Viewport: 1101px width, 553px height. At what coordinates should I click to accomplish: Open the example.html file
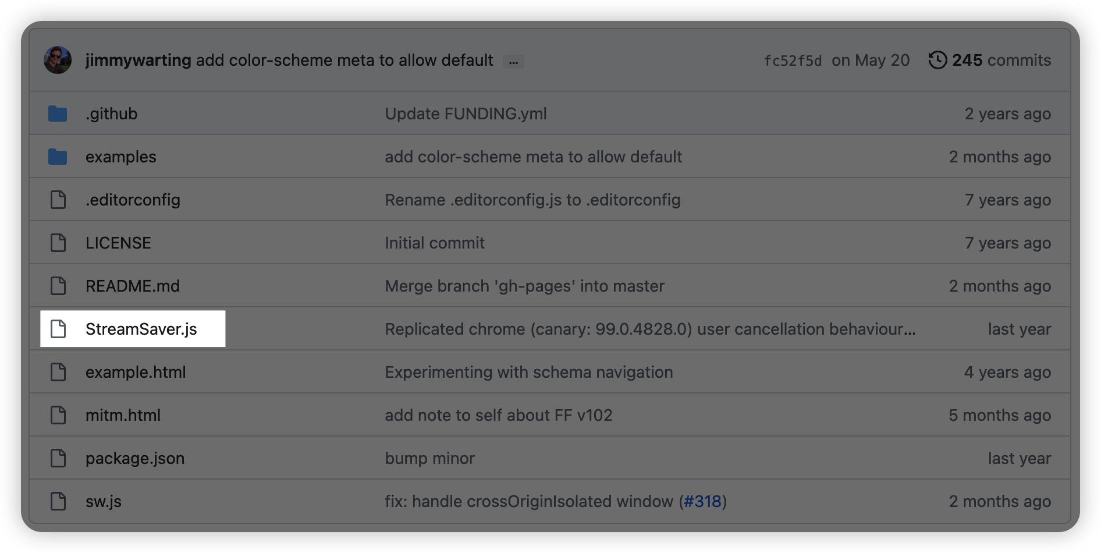136,372
